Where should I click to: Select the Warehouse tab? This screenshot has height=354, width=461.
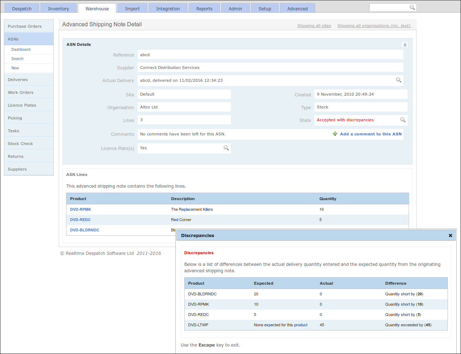(97, 9)
